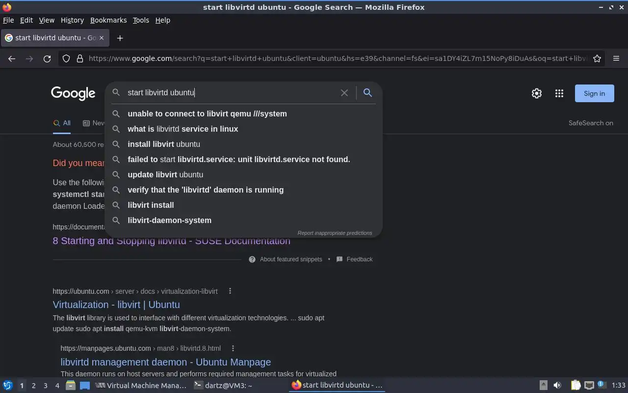Viewport: 628px width, 393px height.
Task: Open more options for manpages.ubuntu.com result
Action: coord(233,348)
